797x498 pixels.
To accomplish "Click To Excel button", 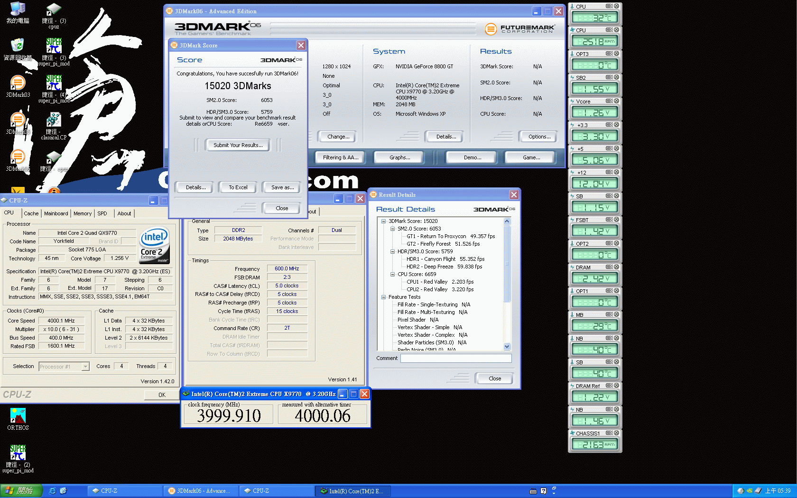I will [x=238, y=187].
